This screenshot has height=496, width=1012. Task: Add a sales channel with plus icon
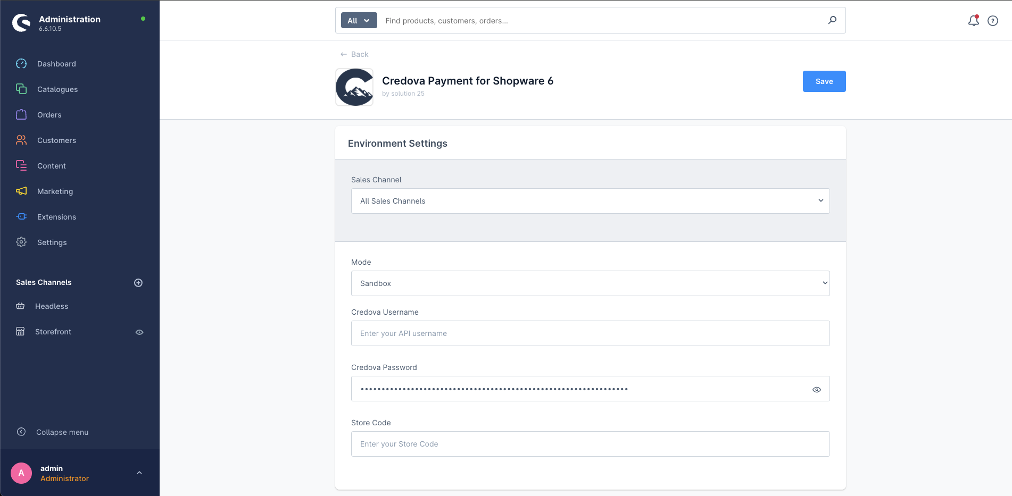[x=138, y=283]
